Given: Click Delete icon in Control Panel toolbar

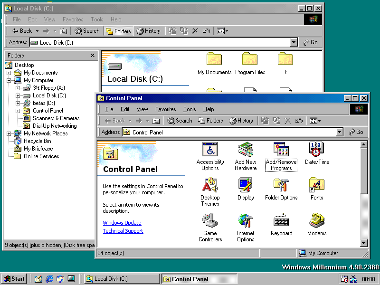Looking at the screenshot, I should [288, 121].
